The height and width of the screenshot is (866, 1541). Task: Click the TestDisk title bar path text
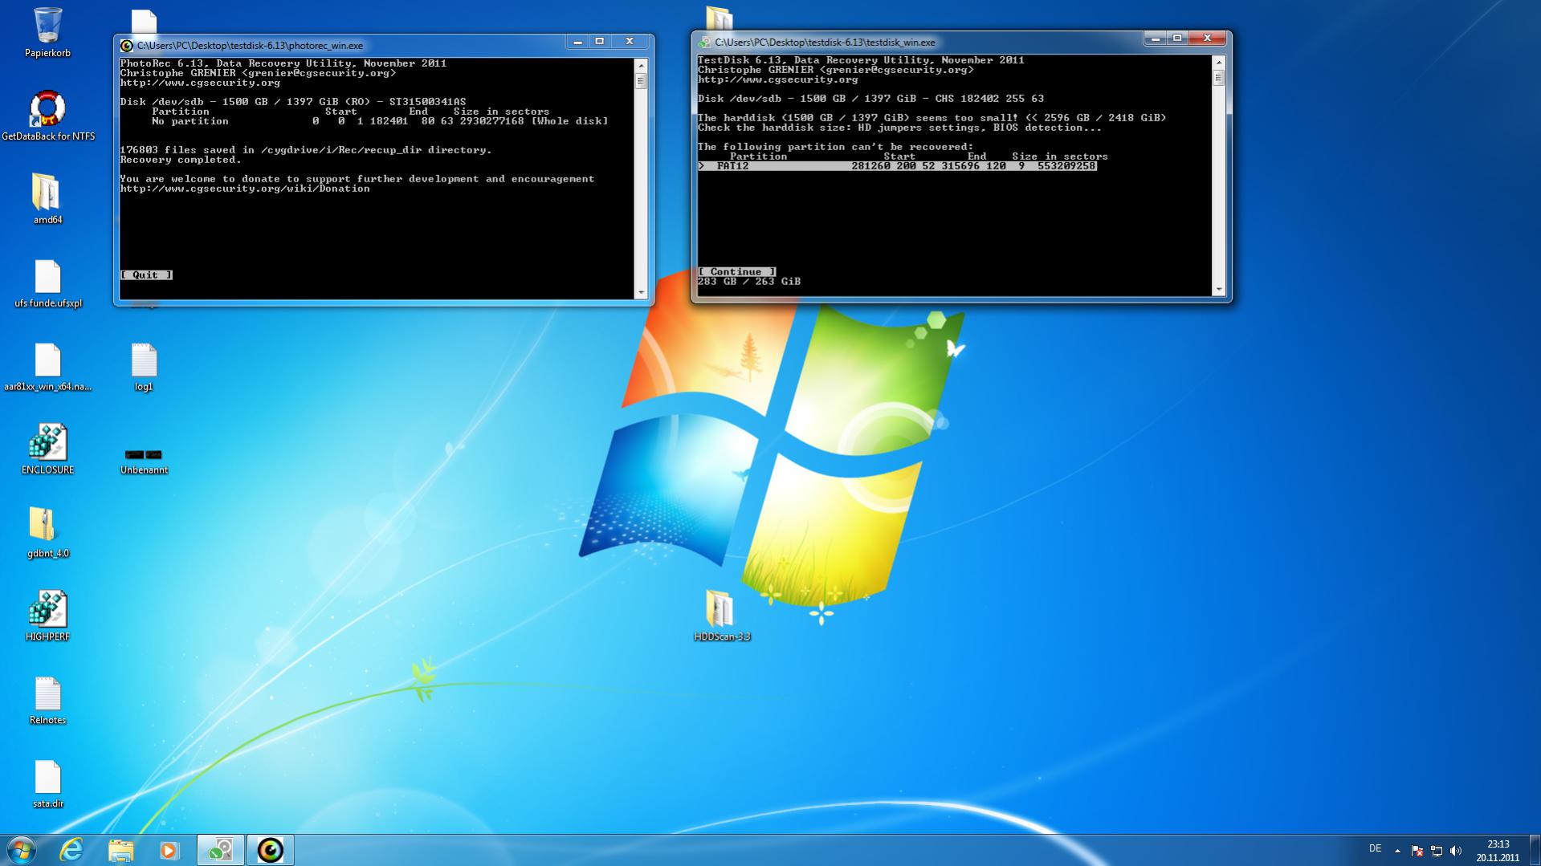point(825,43)
